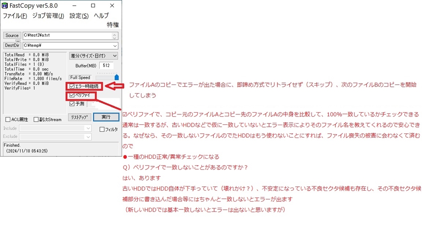The width and height of the screenshot is (422, 237).
Task: Expand the DestDir path dropdown
Action: pyautogui.click(x=115, y=46)
